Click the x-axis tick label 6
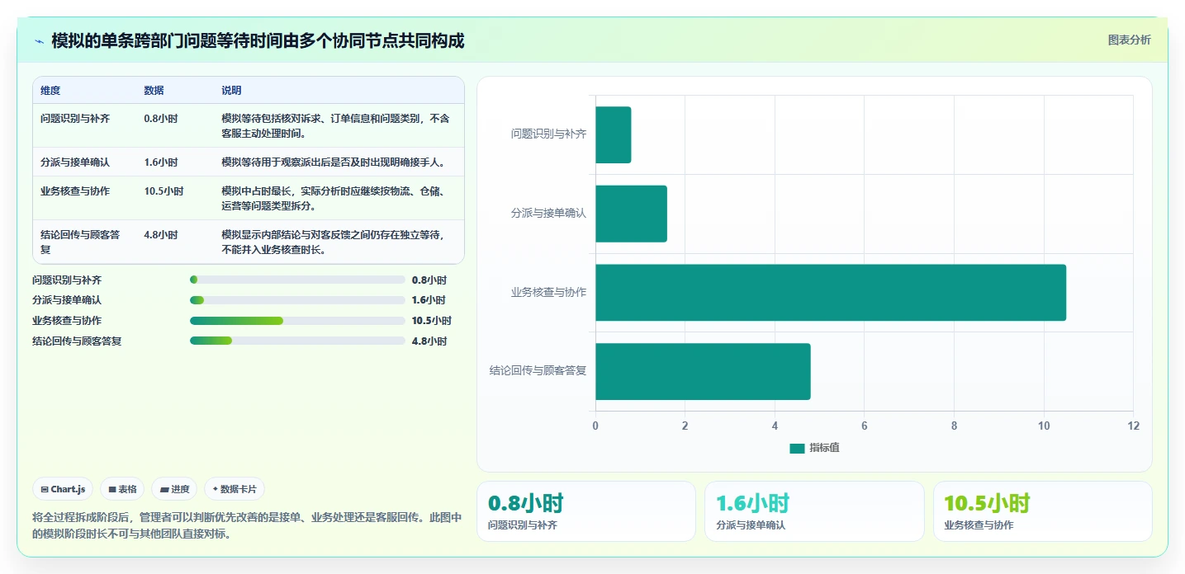 [864, 426]
